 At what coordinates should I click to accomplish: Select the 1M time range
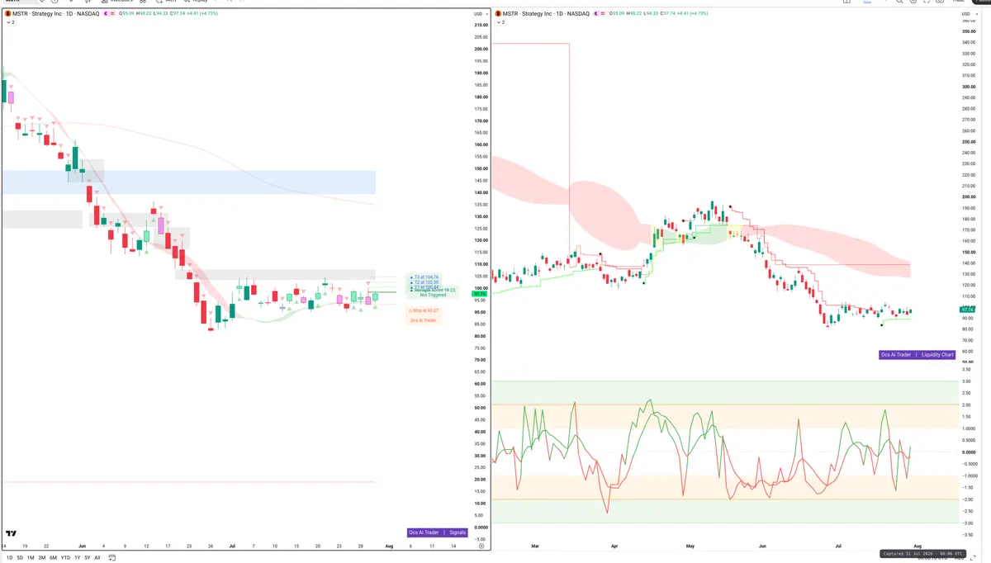pyautogui.click(x=31, y=558)
